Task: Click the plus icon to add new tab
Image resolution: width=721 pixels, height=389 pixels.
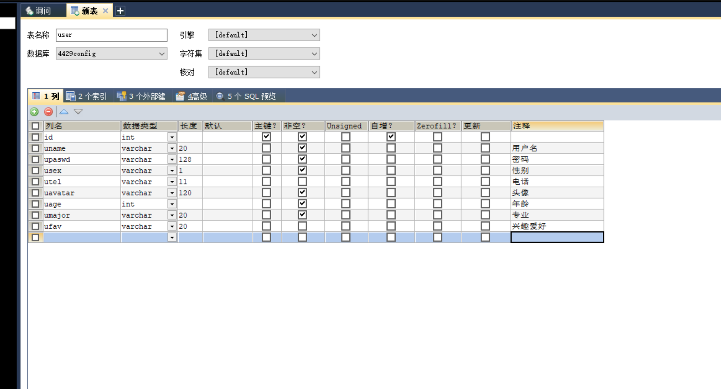Action: (x=120, y=11)
